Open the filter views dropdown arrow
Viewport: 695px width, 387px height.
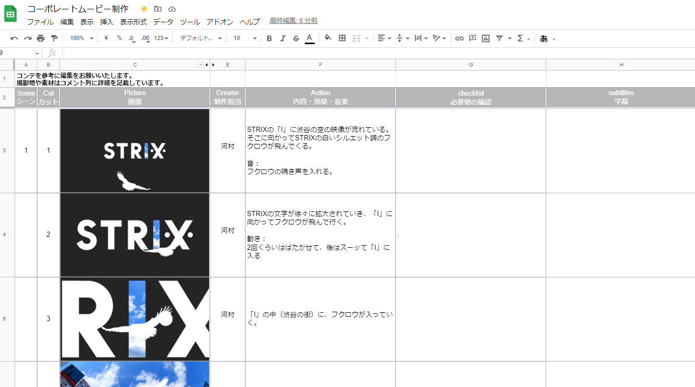pos(510,38)
